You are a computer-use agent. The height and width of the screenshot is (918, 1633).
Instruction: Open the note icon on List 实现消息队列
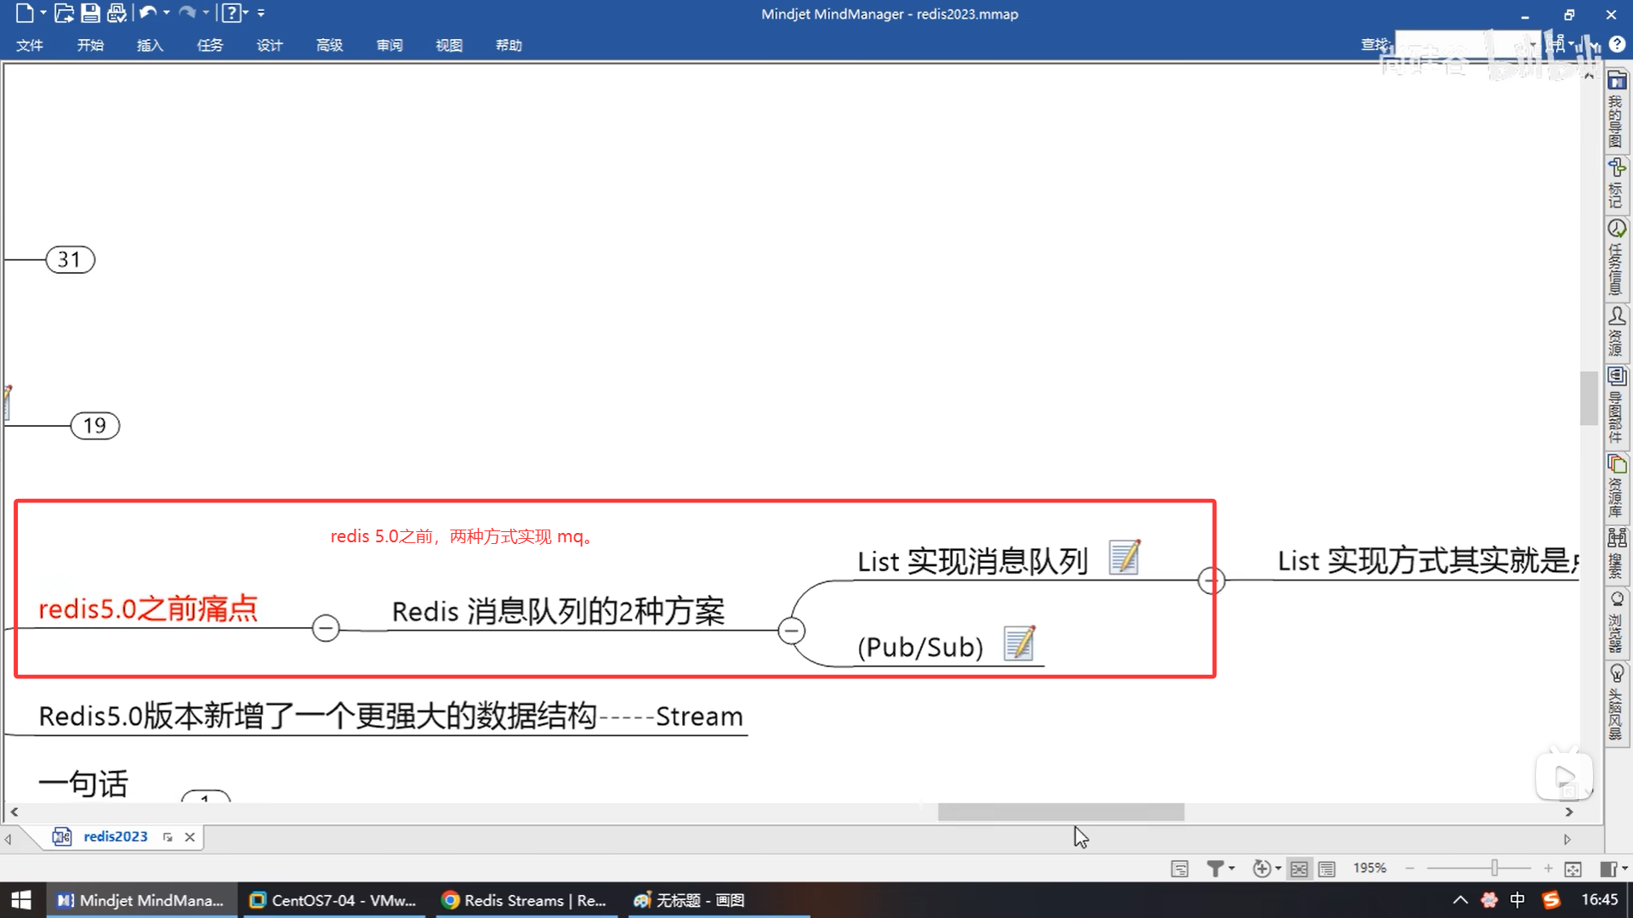click(x=1124, y=558)
